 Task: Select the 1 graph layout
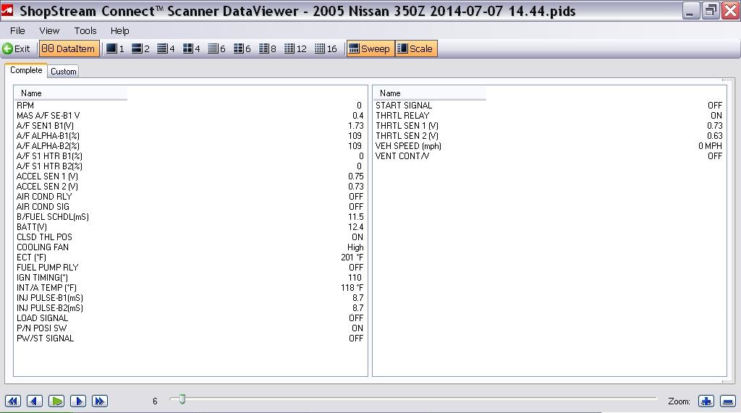click(x=115, y=48)
